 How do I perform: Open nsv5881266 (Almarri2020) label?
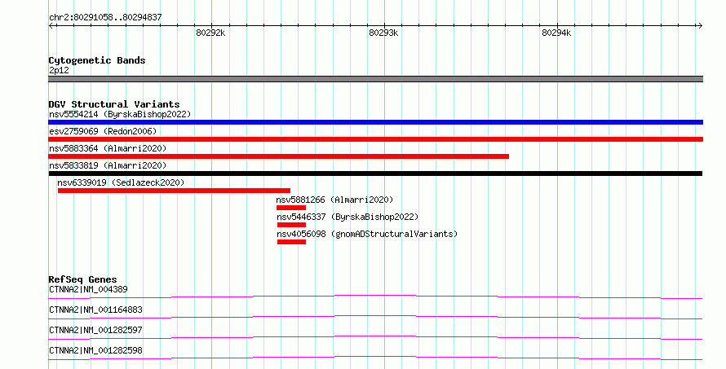pyautogui.click(x=334, y=200)
